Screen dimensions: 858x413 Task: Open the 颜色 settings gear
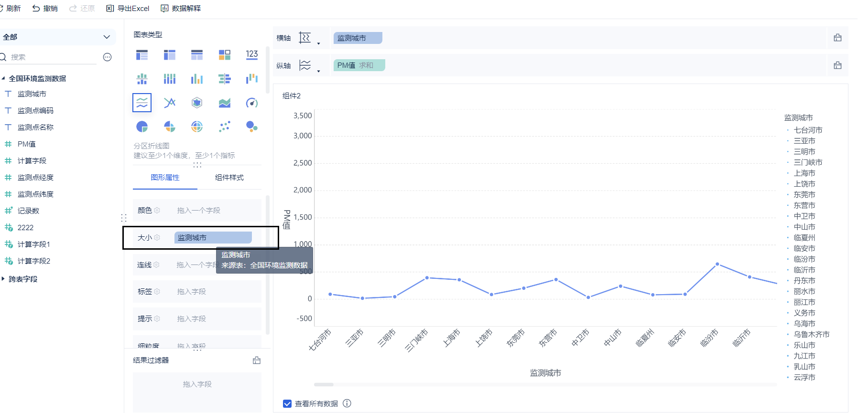(x=157, y=210)
